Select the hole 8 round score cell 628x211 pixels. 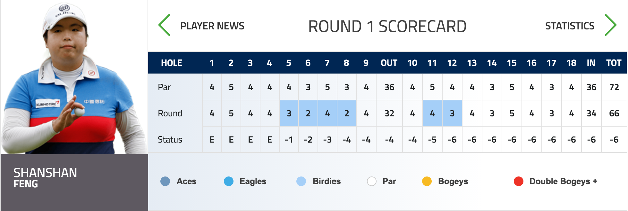point(347,113)
